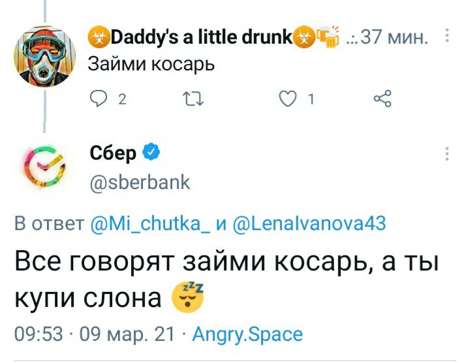Screen dimensions: 462x363
Task: Open the Сбер tweet options menu
Action: [x=446, y=154]
